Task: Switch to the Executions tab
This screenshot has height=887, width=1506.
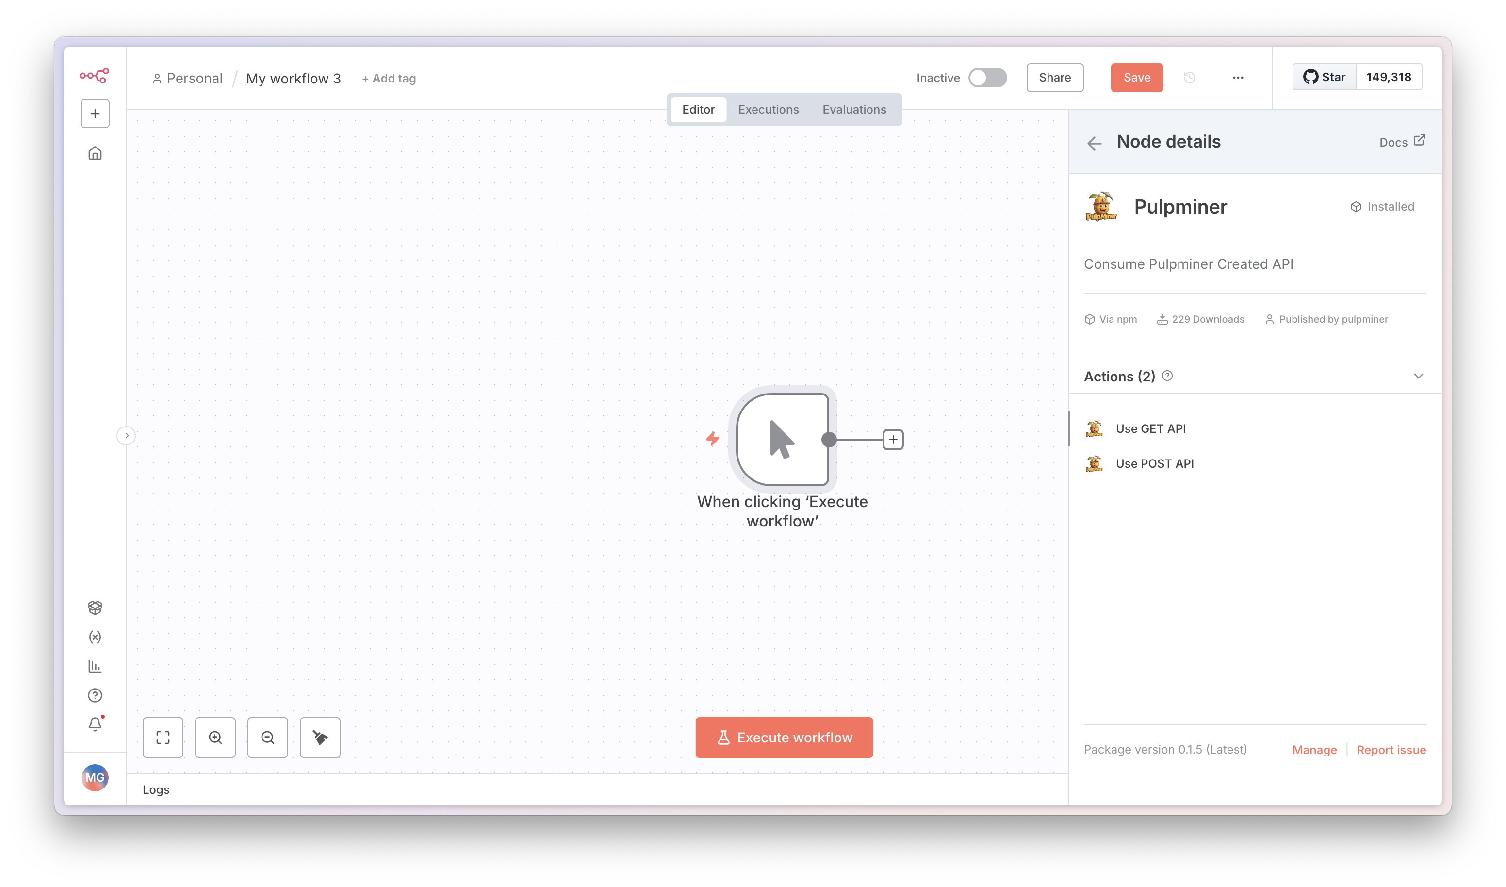Action: (768, 109)
